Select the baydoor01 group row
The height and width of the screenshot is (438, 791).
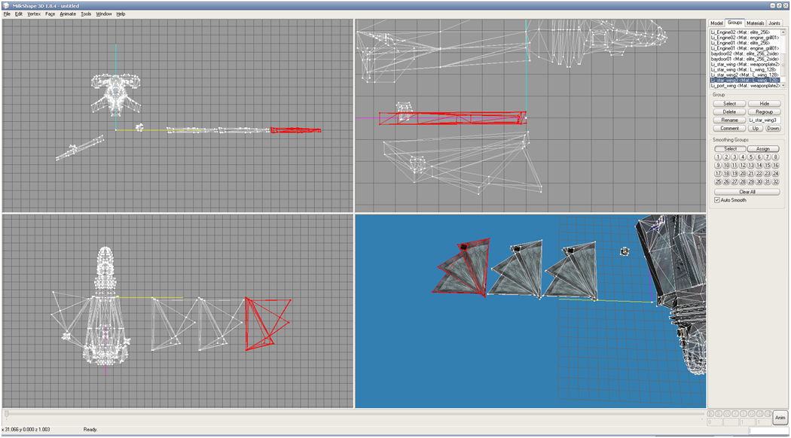tap(744, 59)
